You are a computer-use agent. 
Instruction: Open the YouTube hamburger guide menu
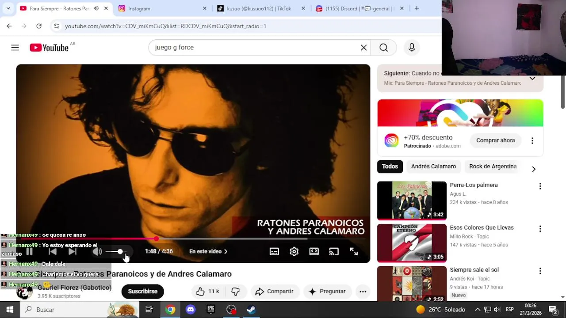point(15,48)
